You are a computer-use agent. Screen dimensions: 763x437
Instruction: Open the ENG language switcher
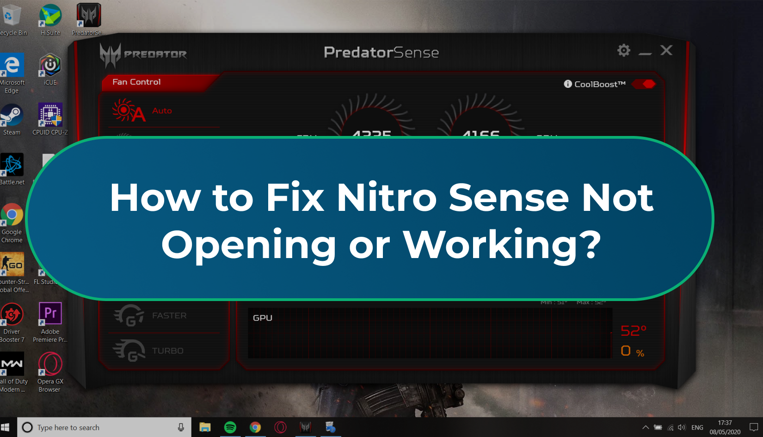(x=697, y=427)
